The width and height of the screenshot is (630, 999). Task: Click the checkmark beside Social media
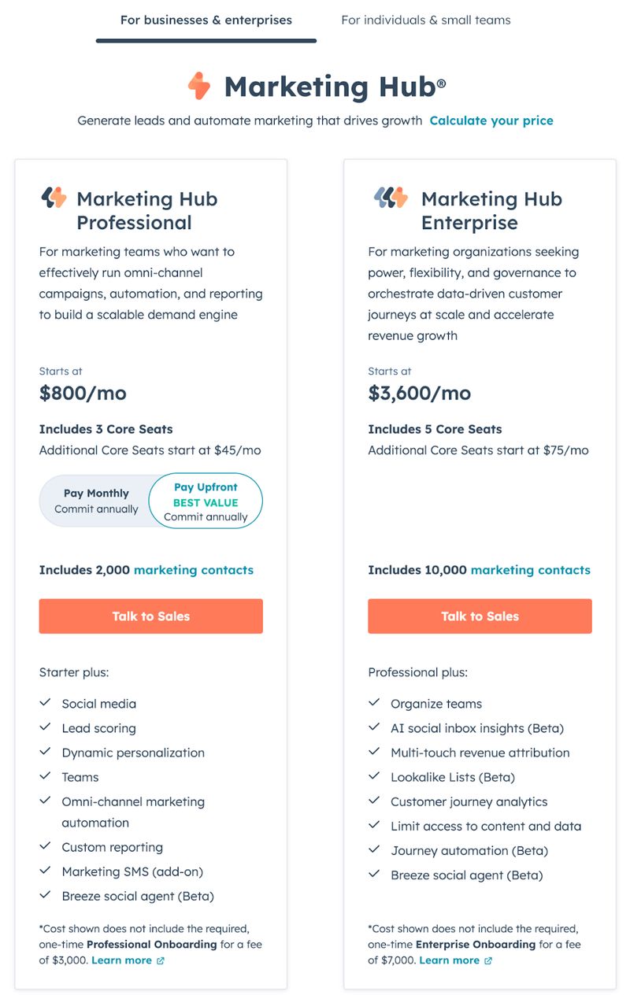45,702
